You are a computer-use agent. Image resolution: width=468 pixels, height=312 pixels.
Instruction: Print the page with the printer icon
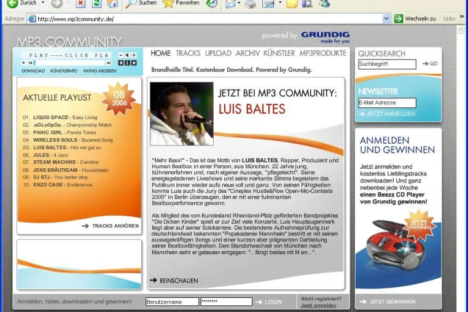250,3
